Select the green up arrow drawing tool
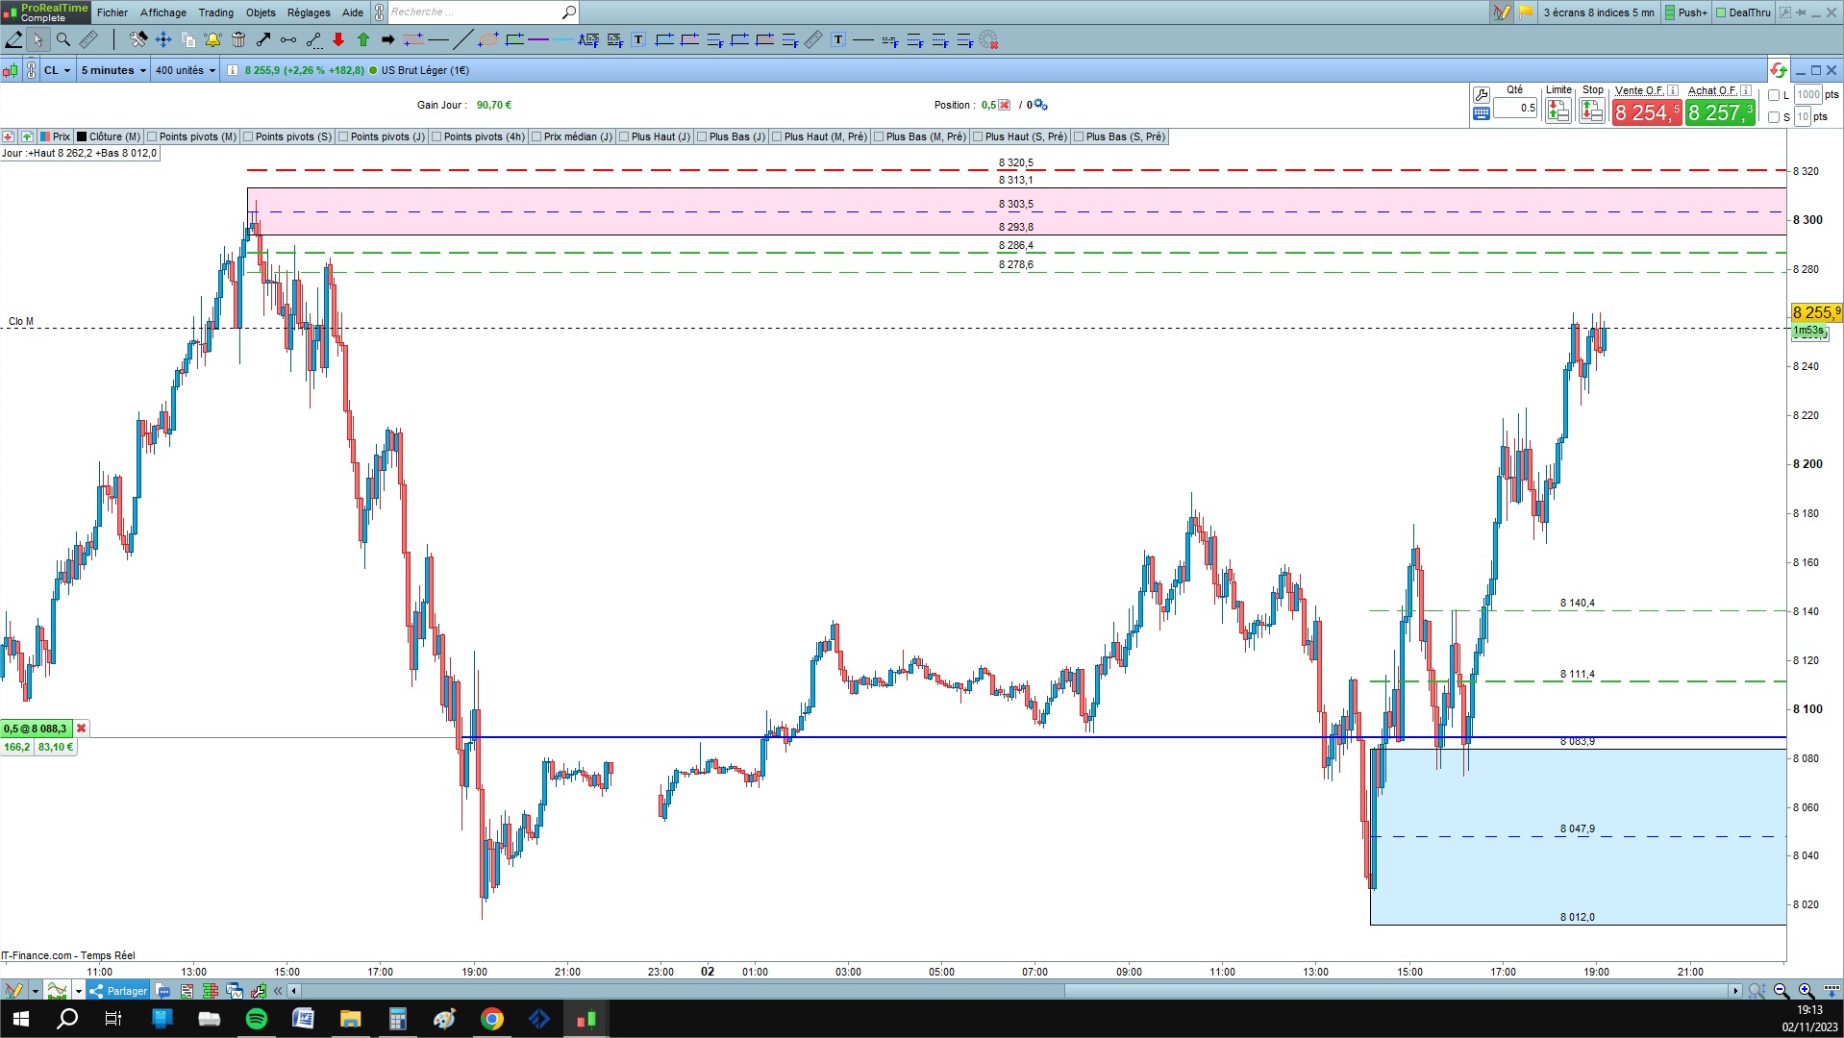Image resolution: width=1844 pixels, height=1038 pixels. click(363, 39)
